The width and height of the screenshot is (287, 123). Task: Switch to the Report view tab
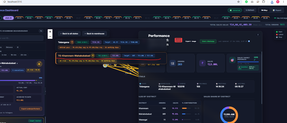(277, 10)
